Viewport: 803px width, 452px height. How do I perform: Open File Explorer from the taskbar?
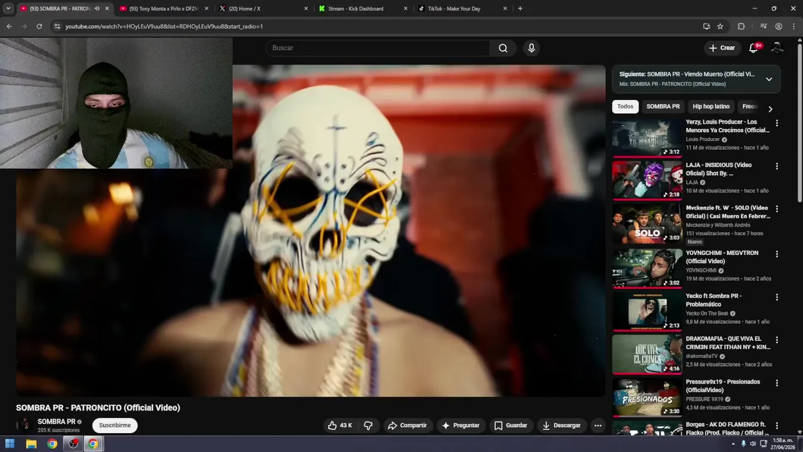point(31,444)
